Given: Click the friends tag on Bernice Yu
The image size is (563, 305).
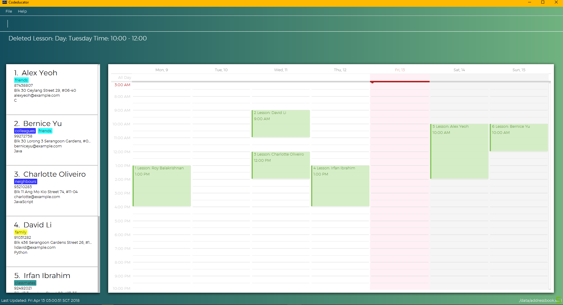Looking at the screenshot, I should [x=45, y=131].
